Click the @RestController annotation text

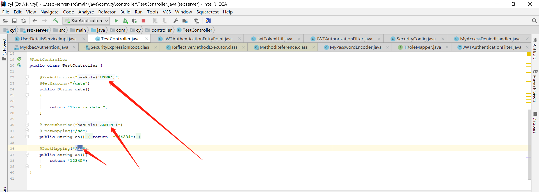48,60
